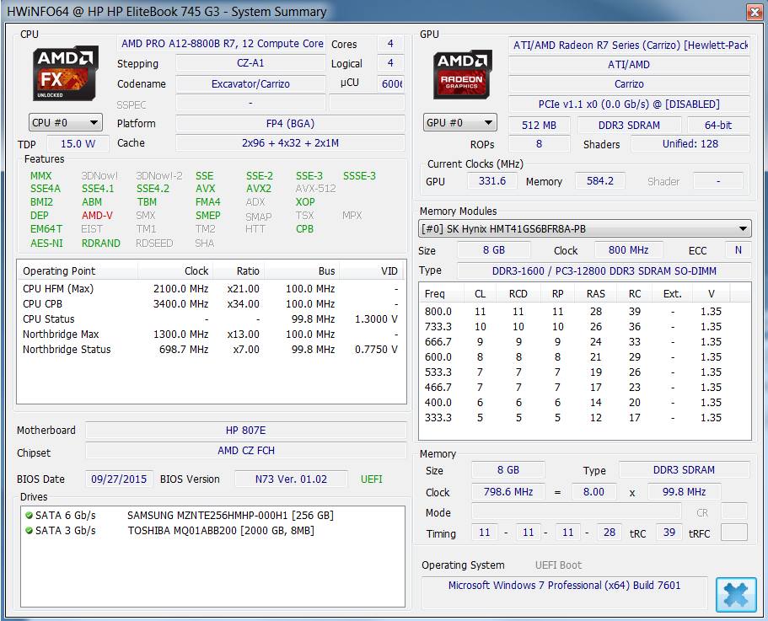Screen dimensions: 768x621
Task: Click the 512 MB video memory field
Action: 540,126
